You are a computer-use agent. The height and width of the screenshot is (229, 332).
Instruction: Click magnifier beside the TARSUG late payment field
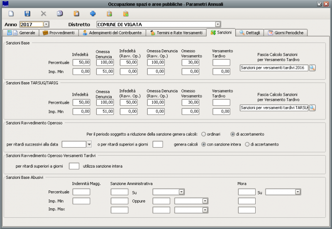coord(312,108)
